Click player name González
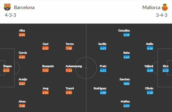Screen dimensions: 172x112 (124, 30)
